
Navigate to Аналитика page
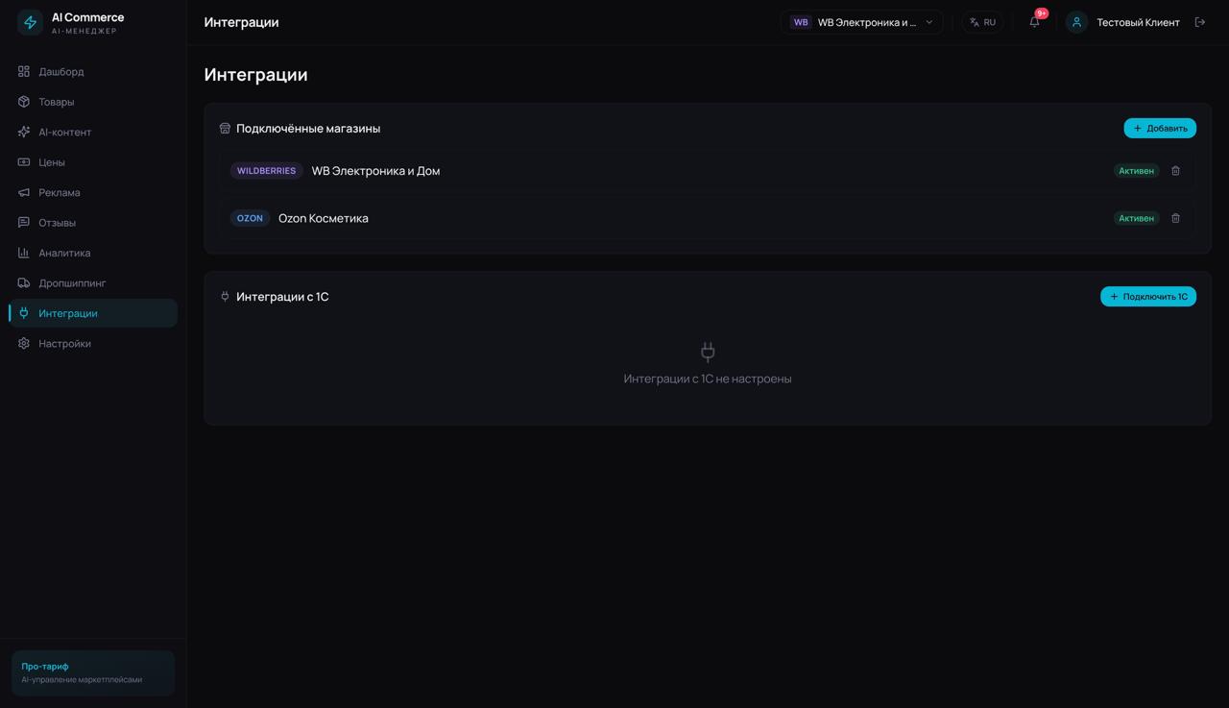pos(64,254)
